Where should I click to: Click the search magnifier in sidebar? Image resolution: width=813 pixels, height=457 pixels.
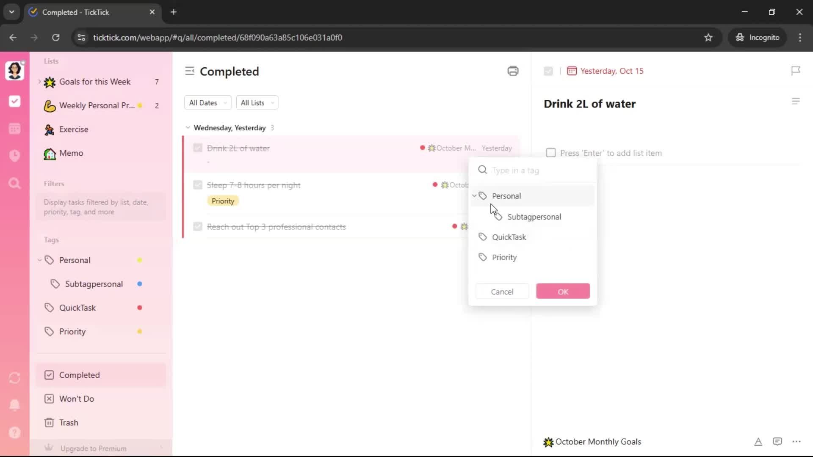15,183
